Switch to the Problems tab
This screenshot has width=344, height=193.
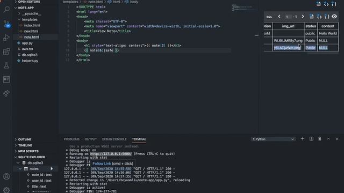(71, 139)
